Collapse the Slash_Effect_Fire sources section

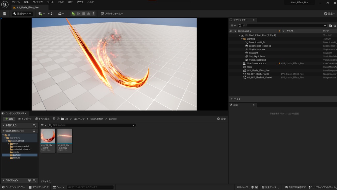click(3, 131)
